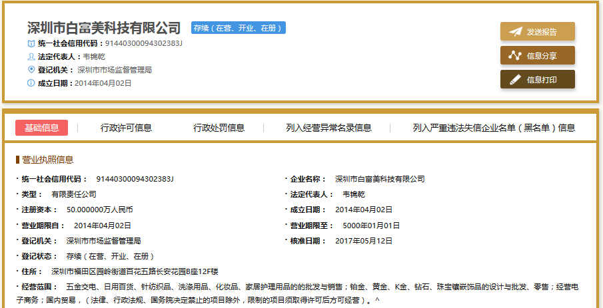Switch to the 行政许可信息 tab
The width and height of the screenshot is (603, 308).
[x=126, y=128]
